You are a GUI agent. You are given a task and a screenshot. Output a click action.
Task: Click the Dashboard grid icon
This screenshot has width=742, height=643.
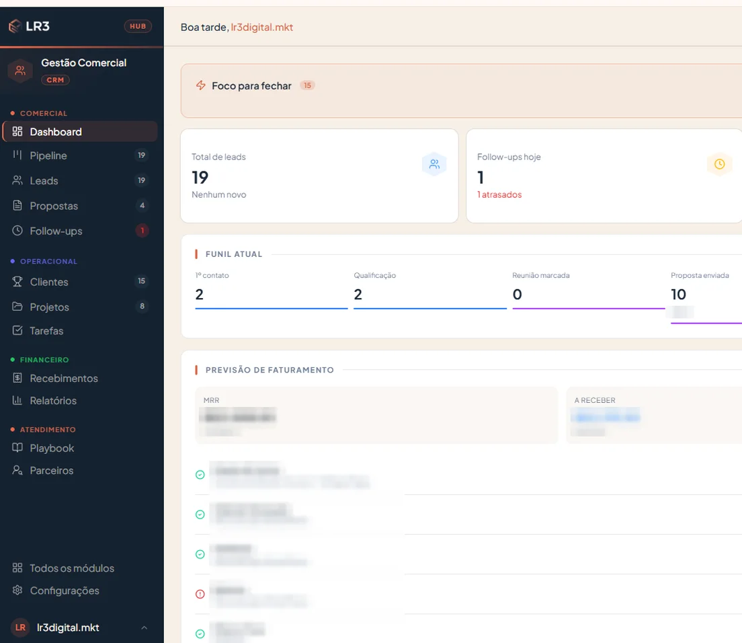click(17, 131)
